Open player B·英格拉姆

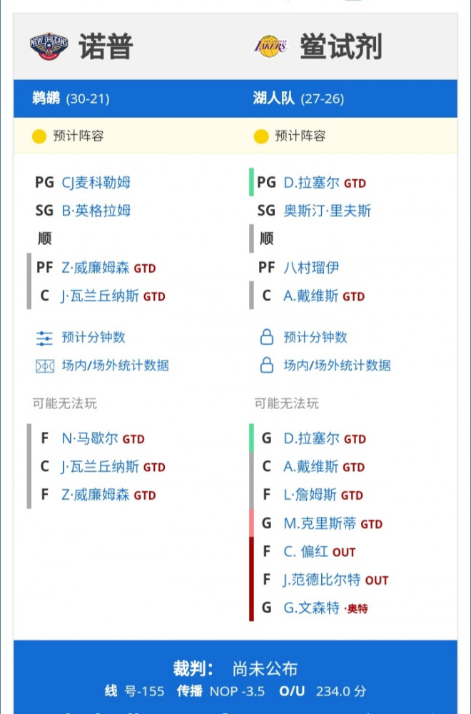coord(96,211)
